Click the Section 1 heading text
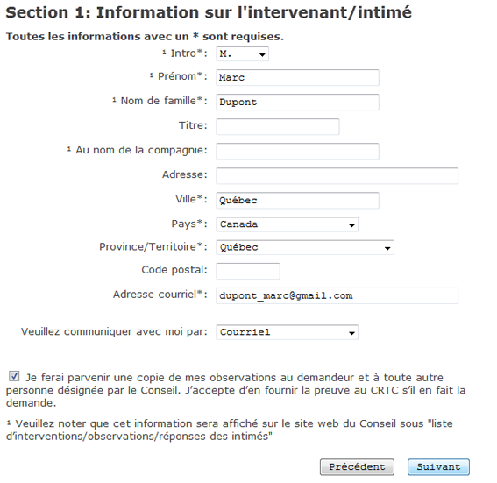This screenshot has height=483, width=497. (209, 12)
